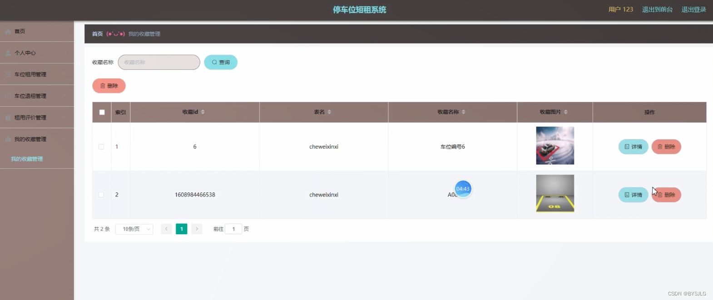
Task: Click the chart icon beside 我的收藏管理
Action: (8, 139)
